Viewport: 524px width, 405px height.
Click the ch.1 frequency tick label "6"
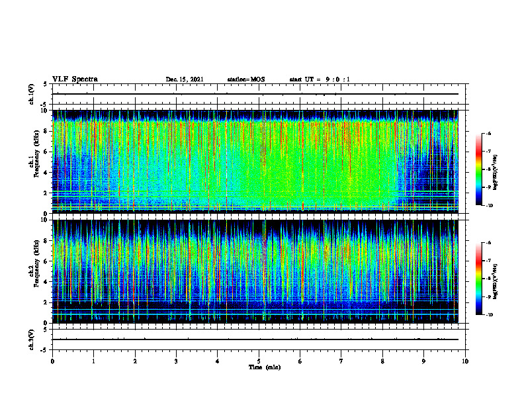46,152
